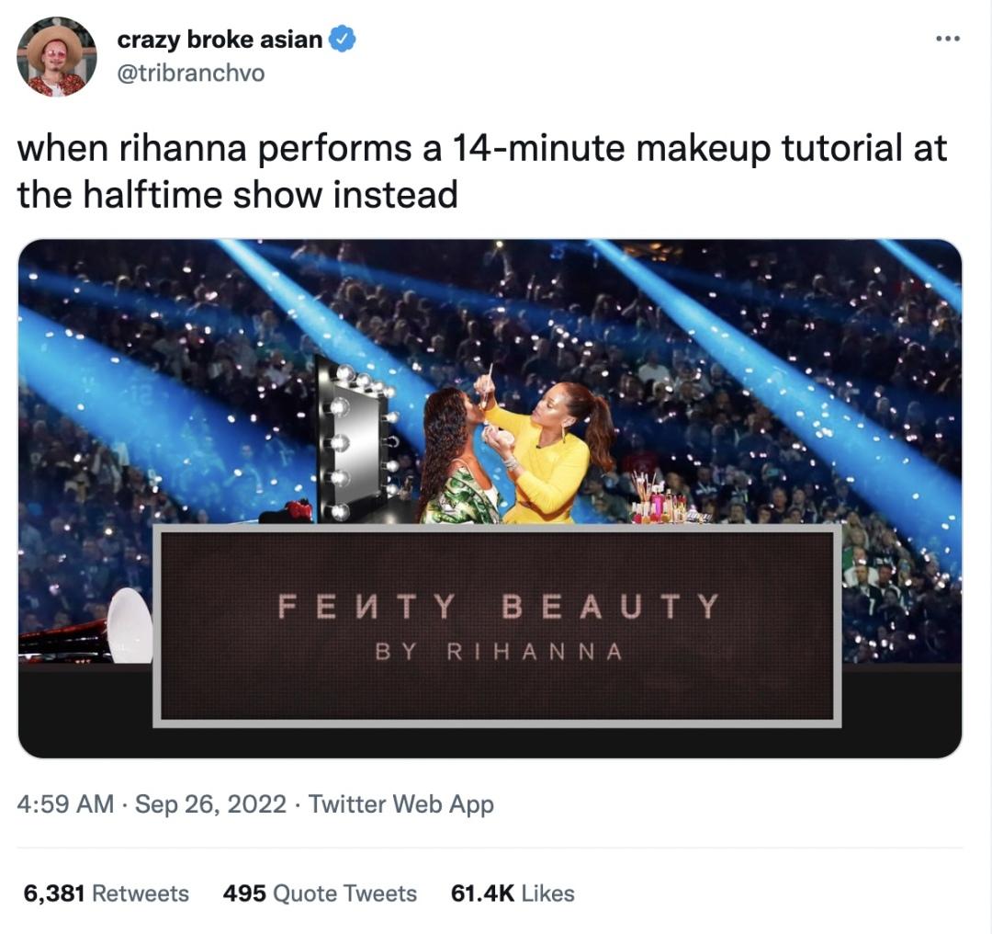
Task: Click the white round object beside the sign
Action: (130, 625)
